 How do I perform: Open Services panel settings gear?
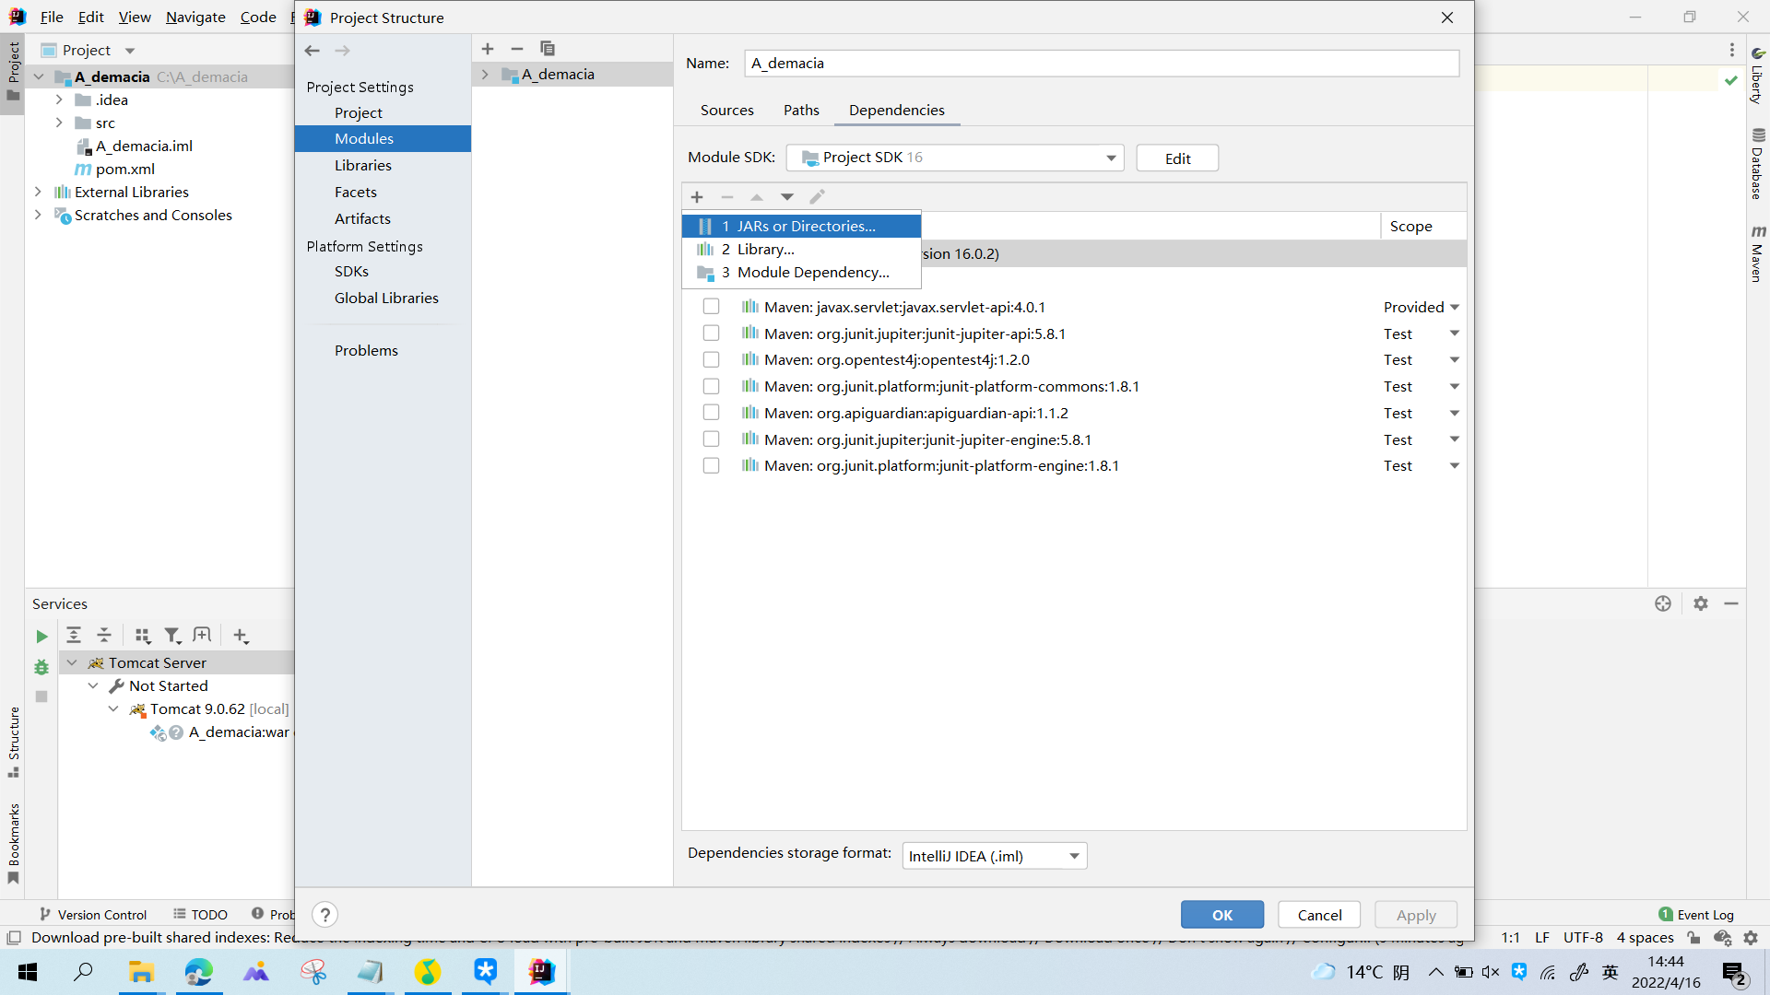(1701, 603)
